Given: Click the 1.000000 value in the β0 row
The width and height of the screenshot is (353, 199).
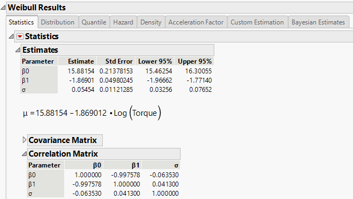Looking at the screenshot, I should [x=88, y=175].
